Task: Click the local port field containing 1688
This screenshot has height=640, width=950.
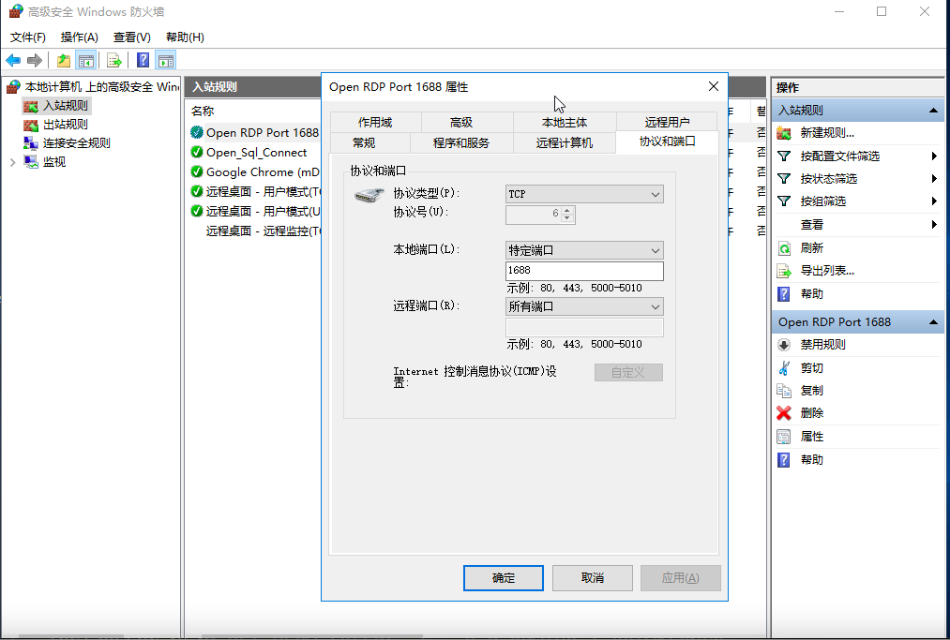Action: pyautogui.click(x=584, y=270)
